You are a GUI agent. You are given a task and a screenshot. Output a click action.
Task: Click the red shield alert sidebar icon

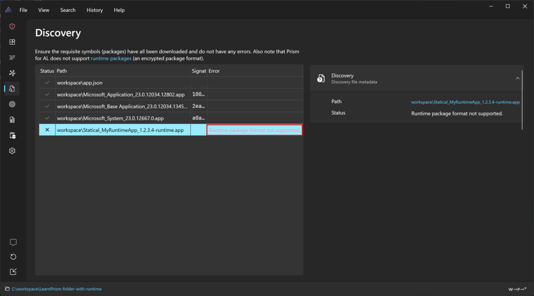pos(12,26)
